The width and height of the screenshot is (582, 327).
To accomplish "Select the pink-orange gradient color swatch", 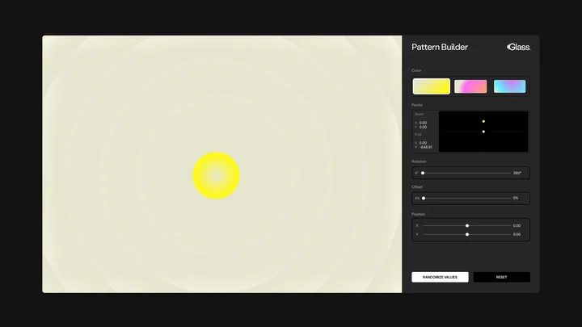I will [x=470, y=86].
